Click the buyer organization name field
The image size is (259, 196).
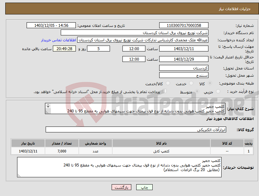(135, 33)
